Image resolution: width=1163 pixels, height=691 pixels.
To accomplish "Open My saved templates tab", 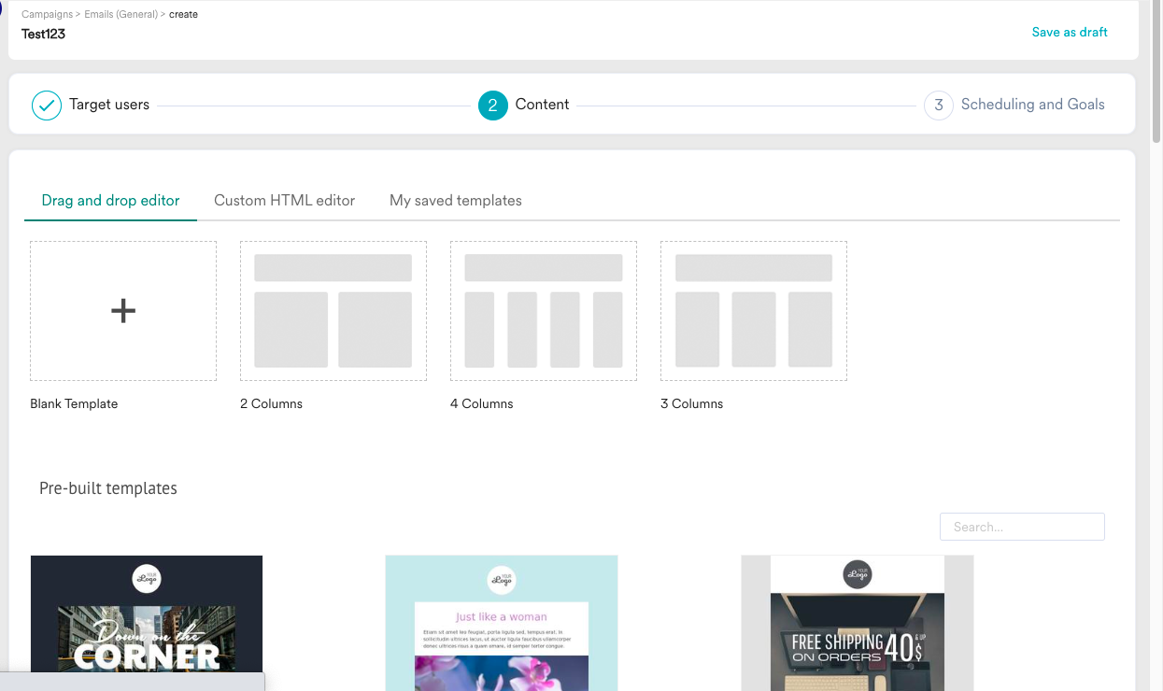I will [456, 200].
